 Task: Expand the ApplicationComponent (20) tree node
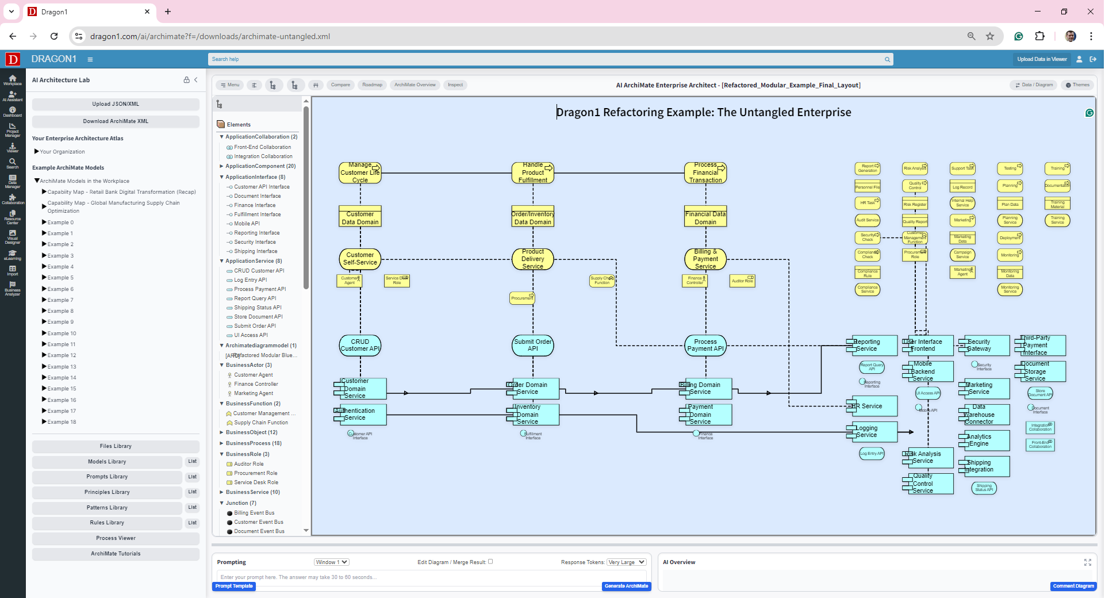point(222,166)
